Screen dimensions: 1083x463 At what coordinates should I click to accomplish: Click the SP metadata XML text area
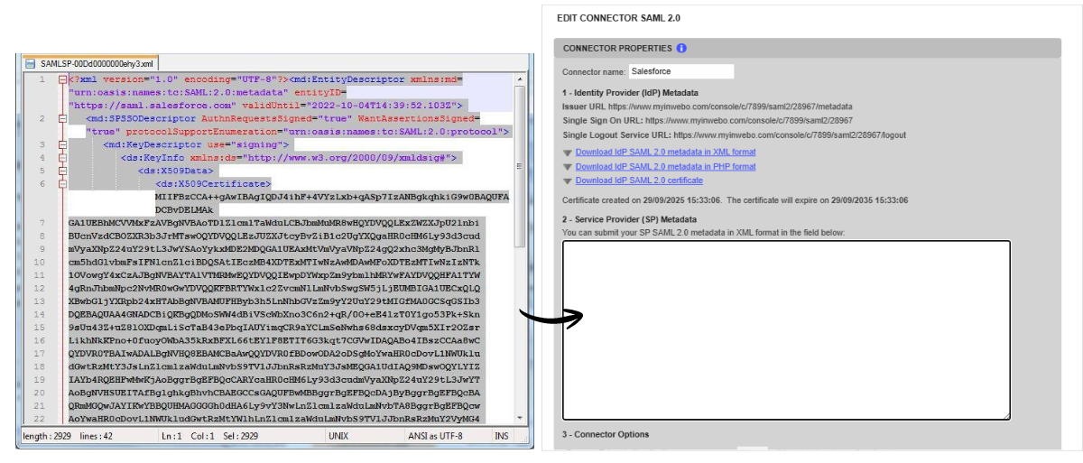coord(786,330)
